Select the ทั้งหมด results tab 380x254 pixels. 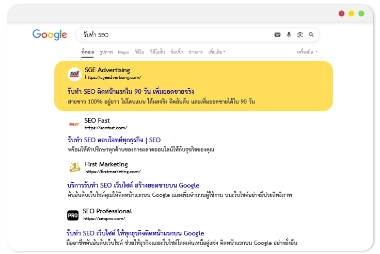pyautogui.click(x=87, y=52)
